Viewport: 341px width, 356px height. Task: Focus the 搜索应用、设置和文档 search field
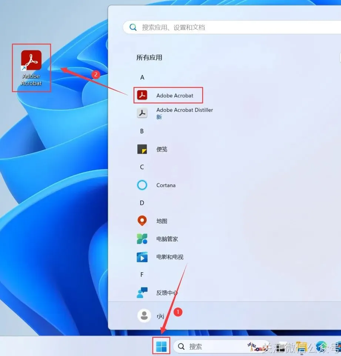point(232,27)
